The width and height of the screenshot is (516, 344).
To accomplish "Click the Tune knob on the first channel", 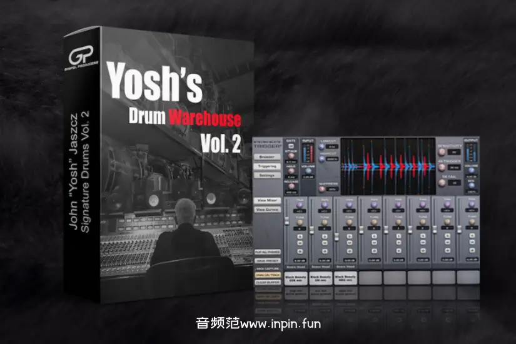I will point(300,223).
